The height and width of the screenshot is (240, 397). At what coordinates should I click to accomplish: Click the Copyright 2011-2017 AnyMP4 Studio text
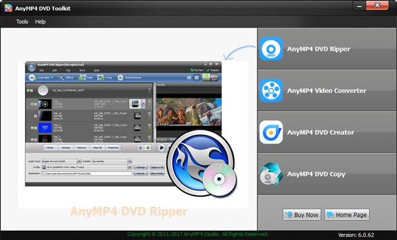pyautogui.click(x=198, y=234)
